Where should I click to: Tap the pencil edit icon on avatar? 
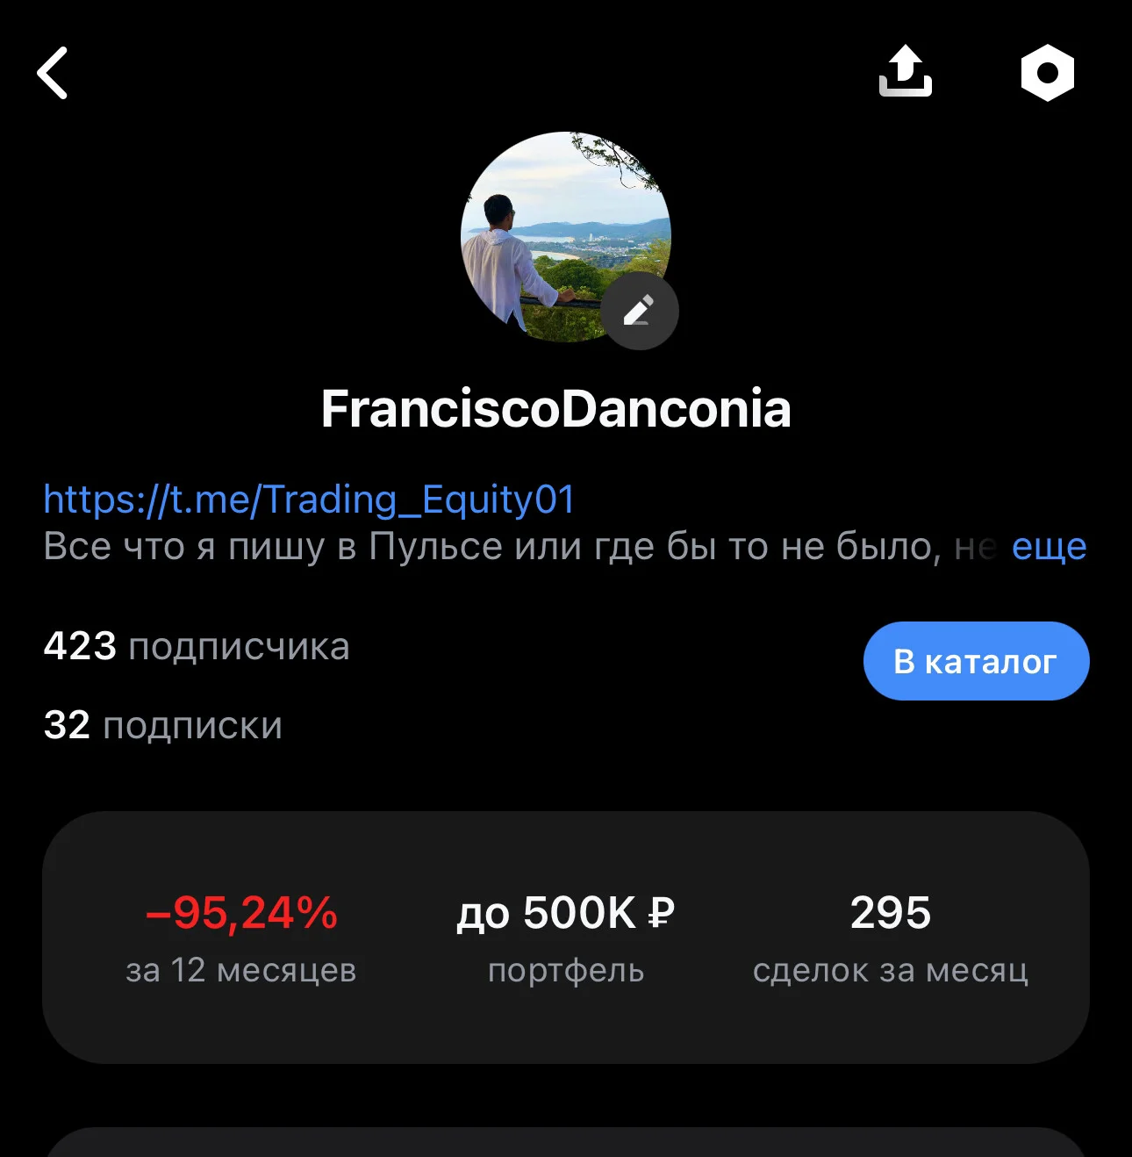point(639,311)
